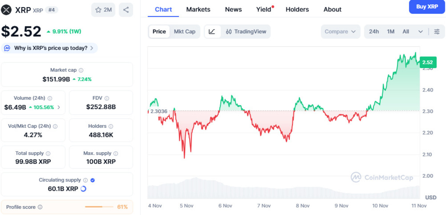Switch chart to Mkt Cap view

tap(185, 32)
